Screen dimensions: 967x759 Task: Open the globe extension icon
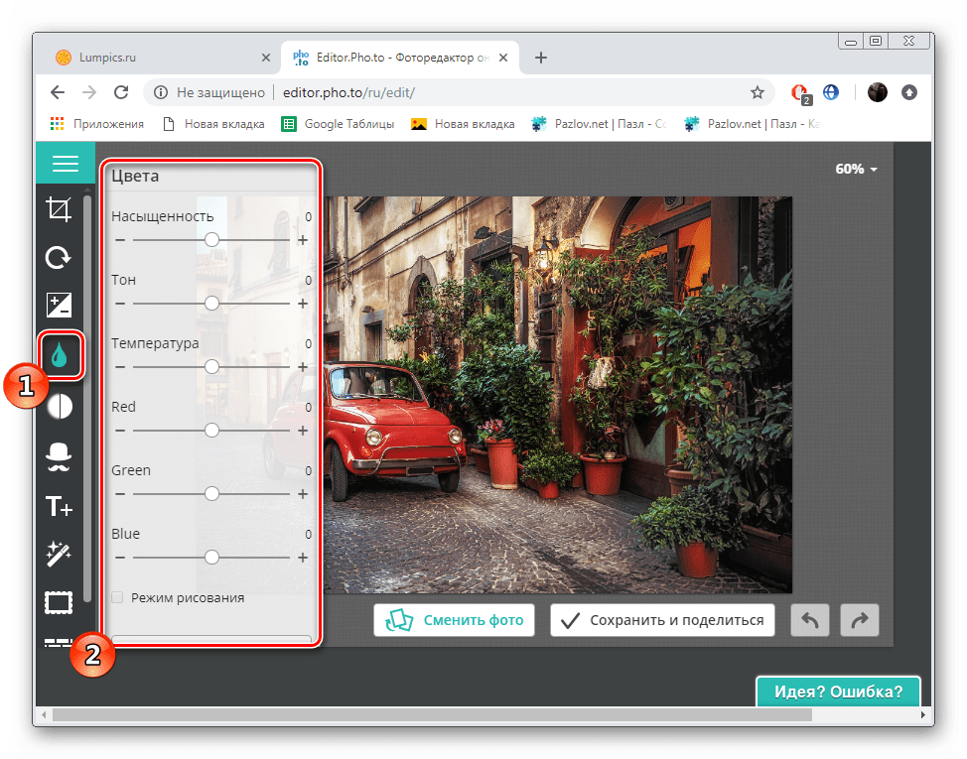831,92
